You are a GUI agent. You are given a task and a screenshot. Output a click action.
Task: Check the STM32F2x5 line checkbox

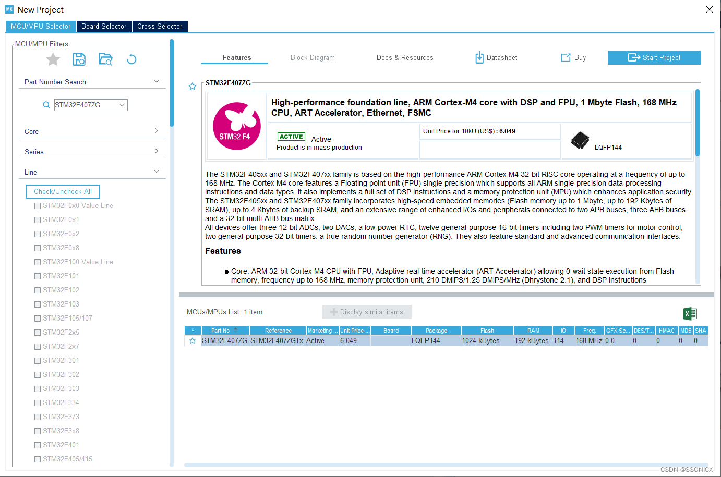tap(38, 333)
